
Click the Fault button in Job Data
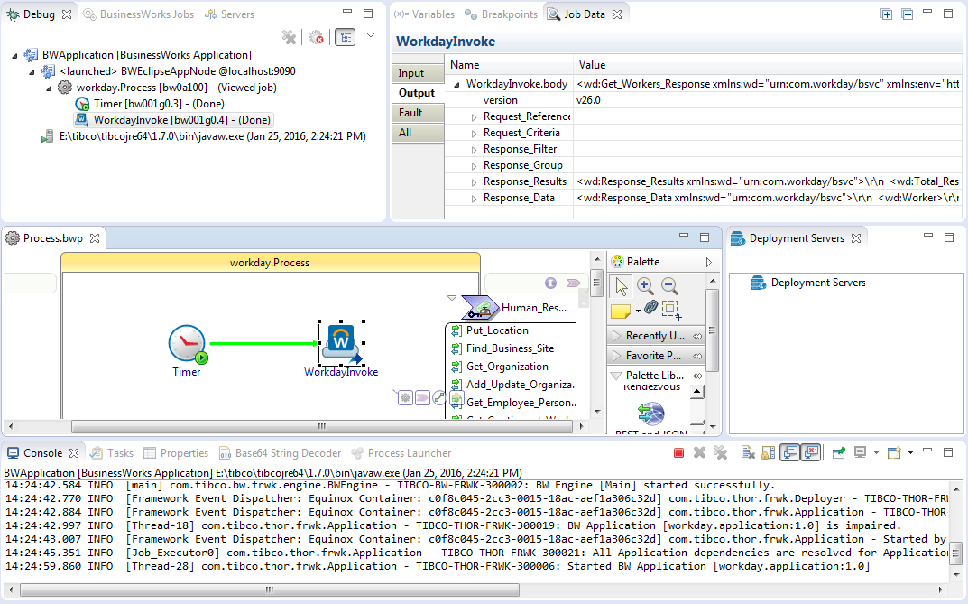[x=411, y=113]
